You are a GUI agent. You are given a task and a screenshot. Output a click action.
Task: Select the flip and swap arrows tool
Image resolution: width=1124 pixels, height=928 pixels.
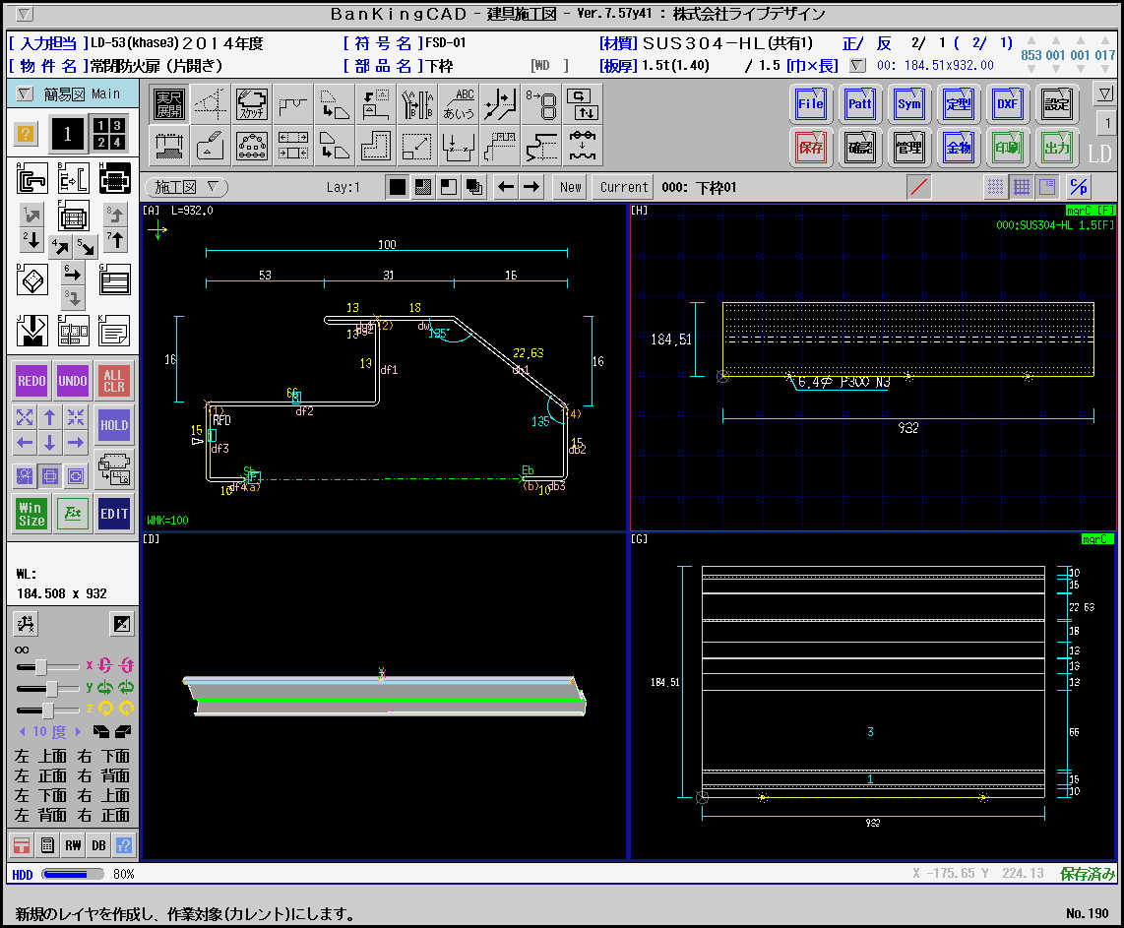tap(583, 104)
